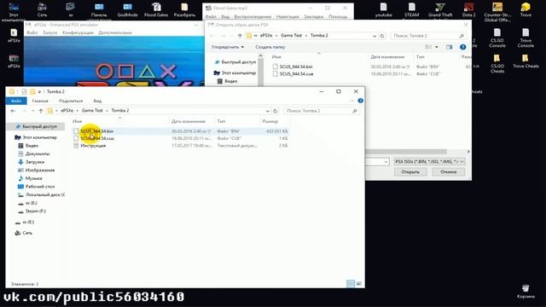Open Поделиться tab in Explorer ribbon
Image resolution: width=546 pixels, height=307 pixels.
coord(71,101)
